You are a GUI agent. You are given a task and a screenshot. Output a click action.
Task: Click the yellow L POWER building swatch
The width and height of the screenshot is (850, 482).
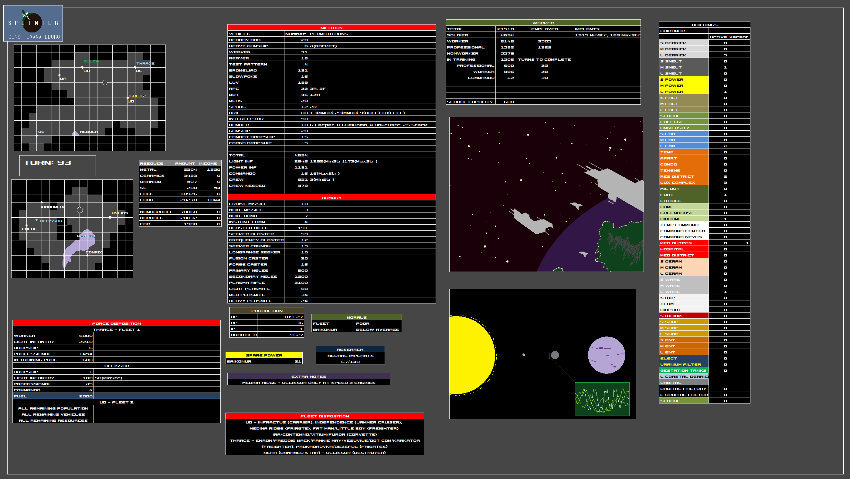point(684,92)
